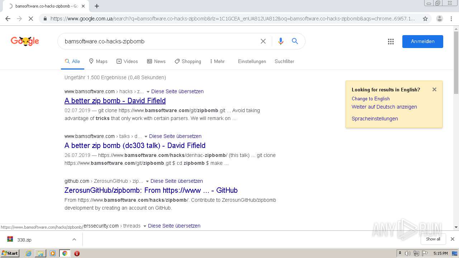Open the downloaded 338.zip file
459x258 pixels.
coord(24,240)
